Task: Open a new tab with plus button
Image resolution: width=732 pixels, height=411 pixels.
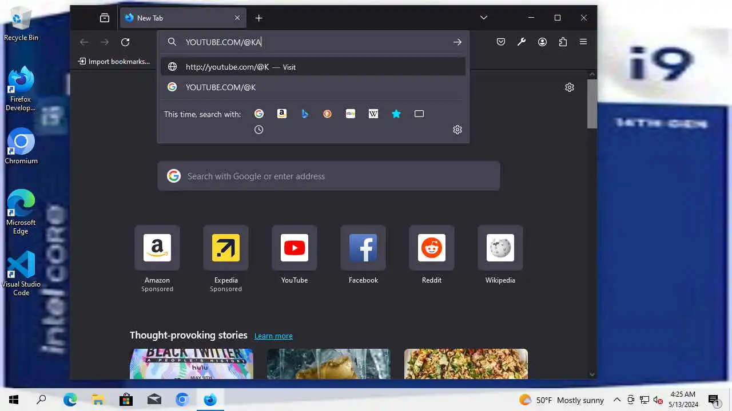Action: click(x=258, y=18)
